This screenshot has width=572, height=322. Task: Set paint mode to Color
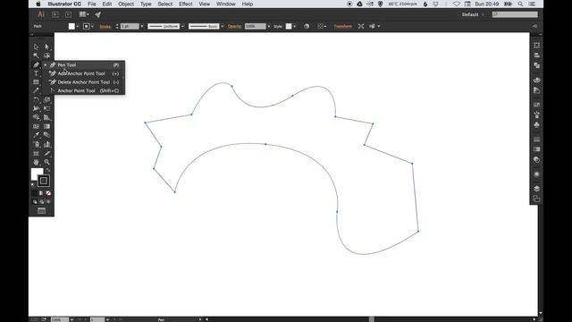(34, 193)
